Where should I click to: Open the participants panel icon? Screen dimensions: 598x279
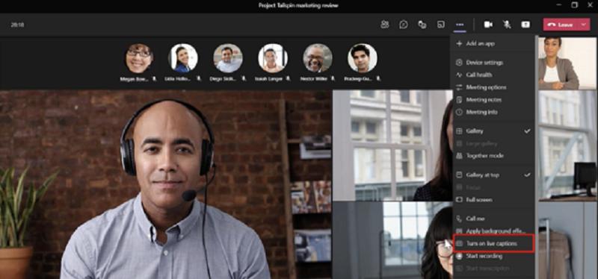384,25
